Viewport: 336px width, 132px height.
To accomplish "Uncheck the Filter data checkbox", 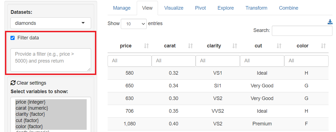I will click(x=12, y=38).
